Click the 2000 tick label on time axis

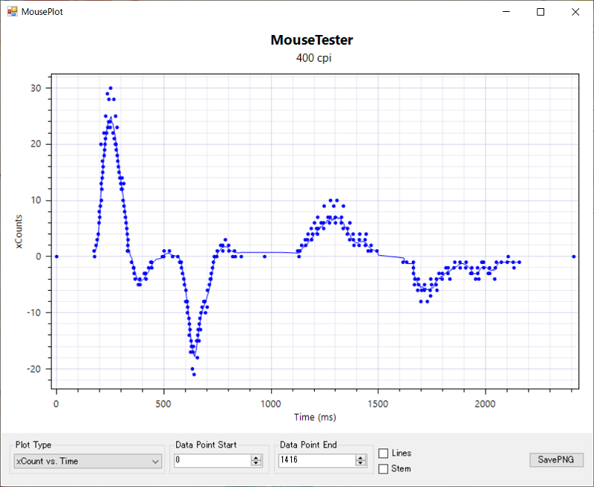486,404
